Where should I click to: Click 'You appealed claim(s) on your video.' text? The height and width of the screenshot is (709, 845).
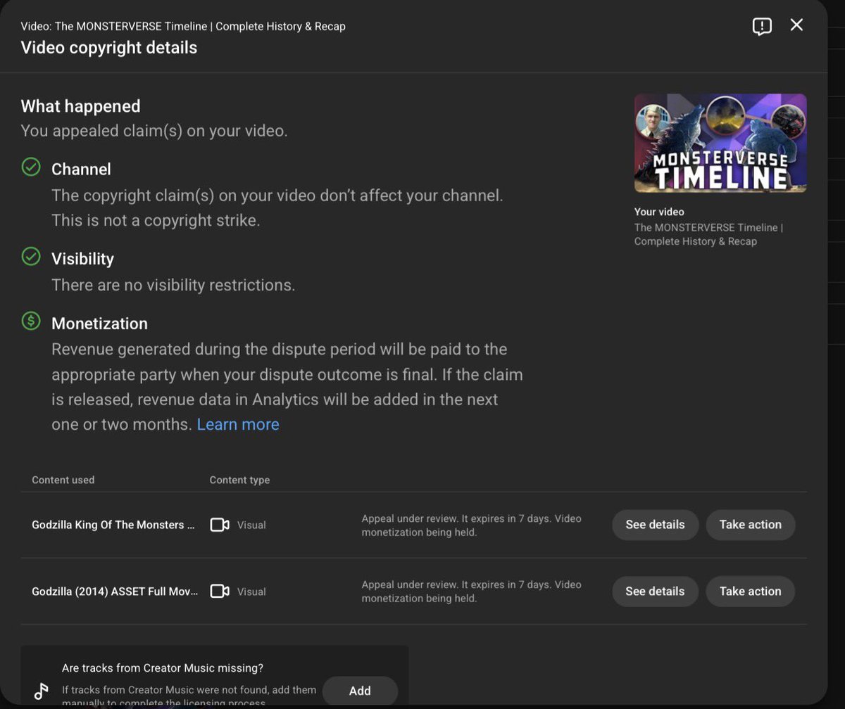(154, 131)
